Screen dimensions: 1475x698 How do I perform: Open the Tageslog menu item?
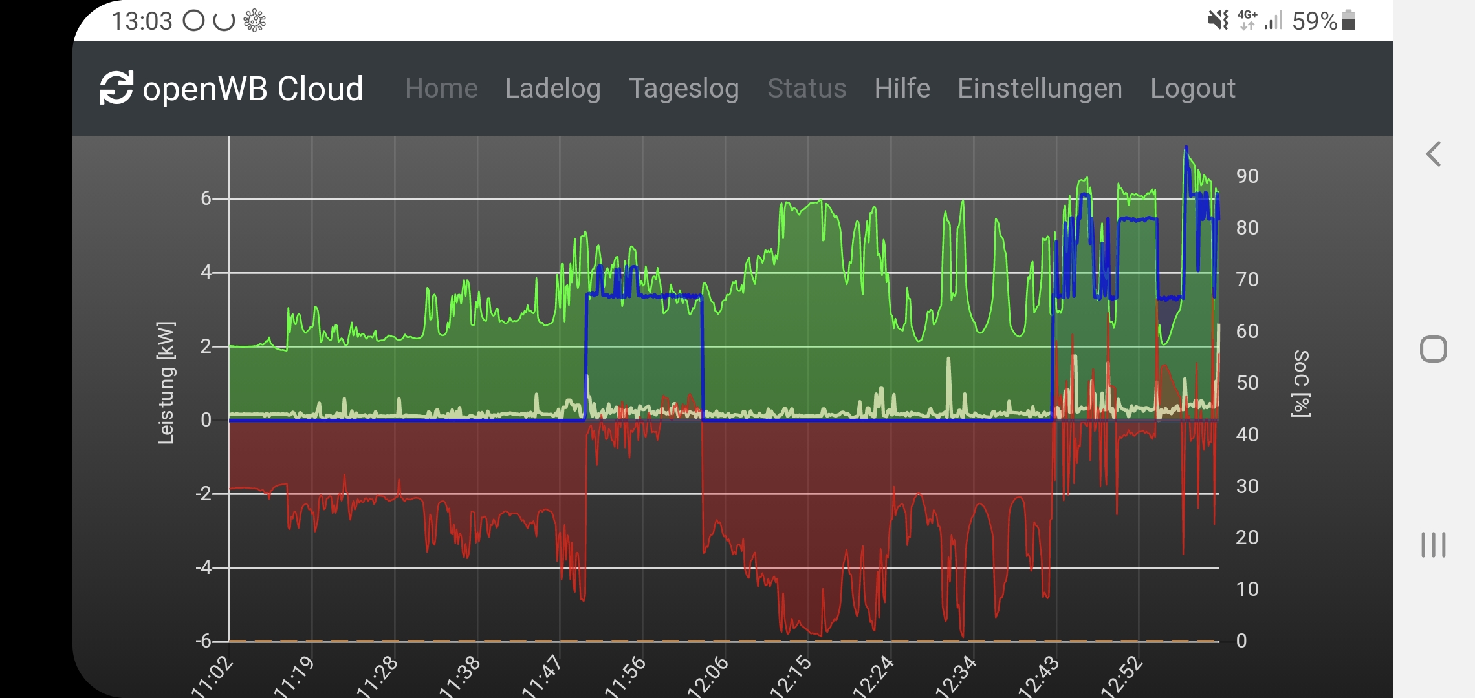point(684,89)
